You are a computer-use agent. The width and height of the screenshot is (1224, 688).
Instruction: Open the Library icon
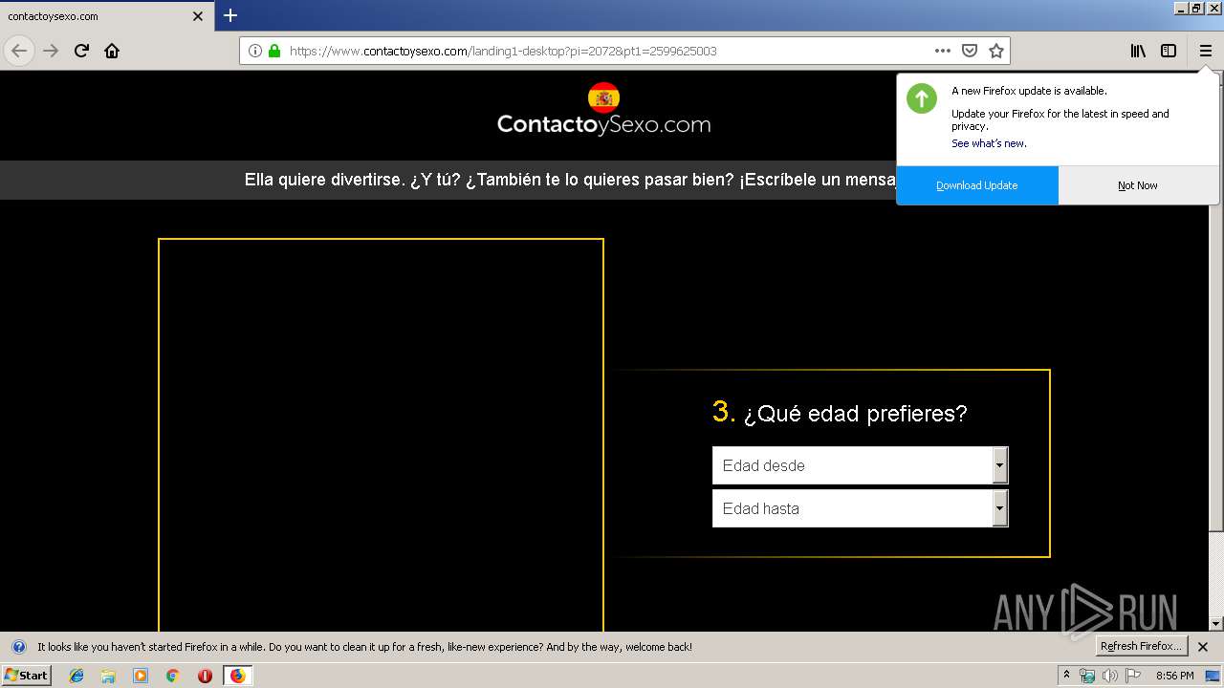point(1138,51)
